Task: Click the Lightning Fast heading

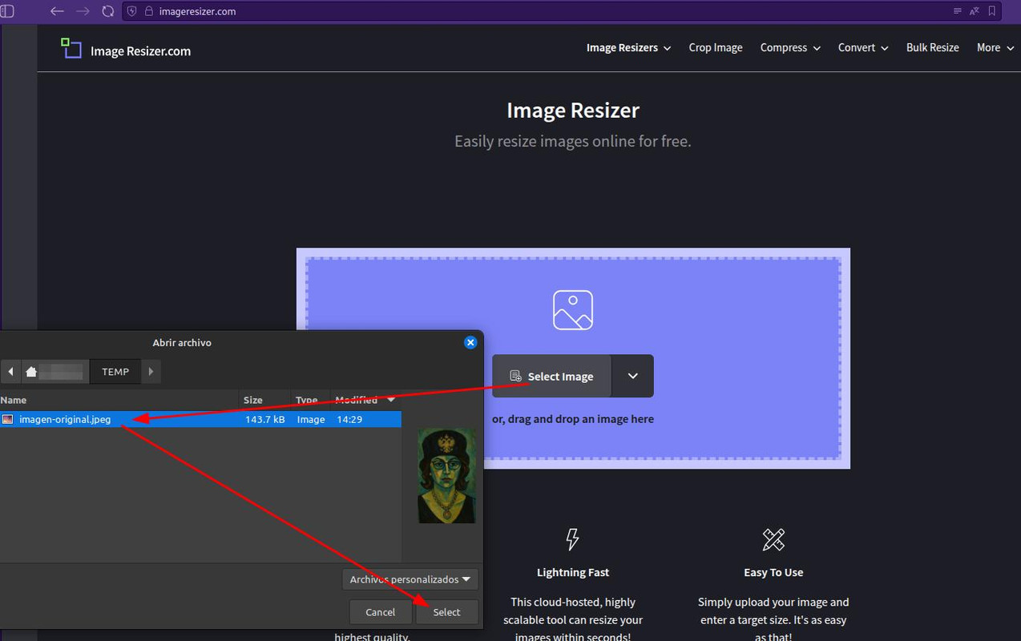Action: (572, 572)
